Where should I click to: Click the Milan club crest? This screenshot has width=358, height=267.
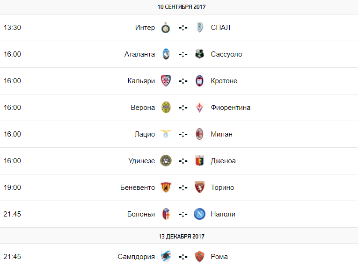(200, 134)
